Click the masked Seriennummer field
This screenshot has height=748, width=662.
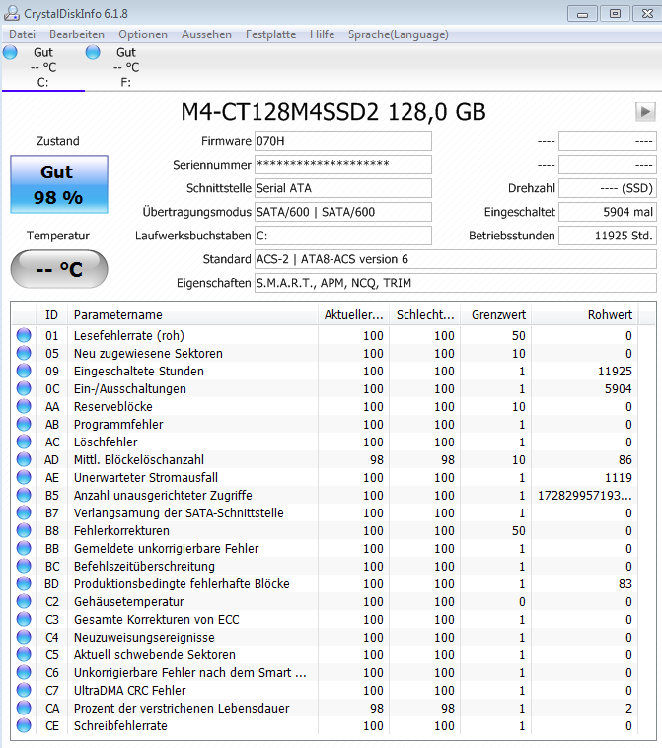[343, 165]
